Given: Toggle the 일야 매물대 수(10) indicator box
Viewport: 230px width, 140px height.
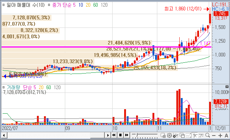Looking at the screenshot, I should 4,5.
